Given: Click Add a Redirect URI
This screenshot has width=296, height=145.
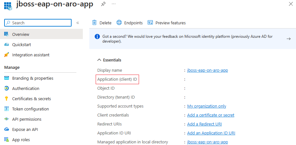Looking at the screenshot, I should [205, 124].
